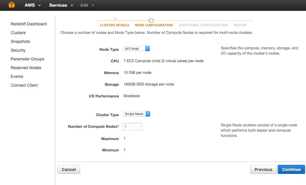Open the Services menu
Image resolution: width=306 pixels, height=185 pixels.
point(61,5)
